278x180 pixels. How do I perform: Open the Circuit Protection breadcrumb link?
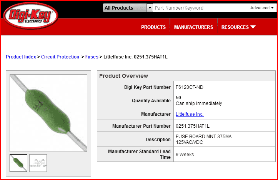point(60,57)
